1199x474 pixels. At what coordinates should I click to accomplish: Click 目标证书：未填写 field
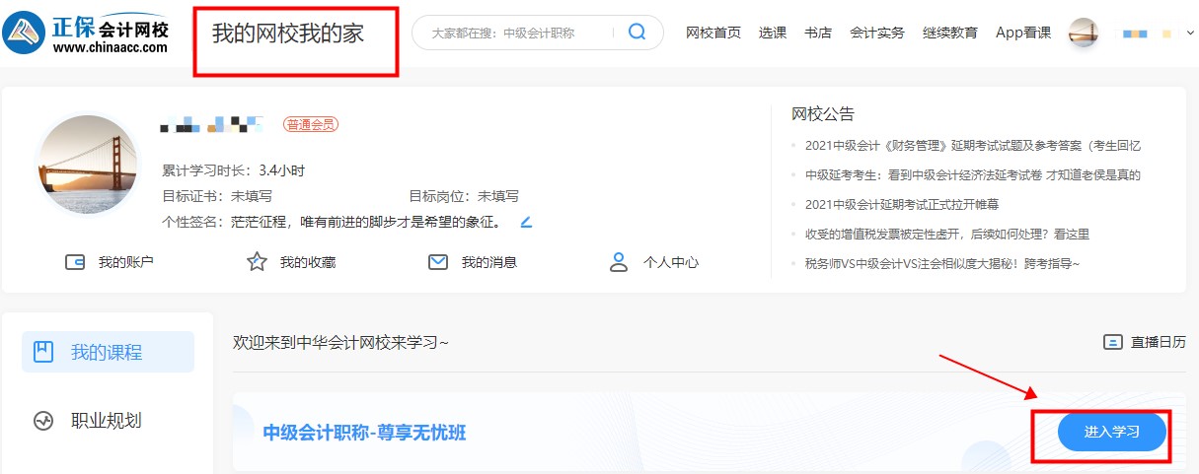[x=217, y=196]
